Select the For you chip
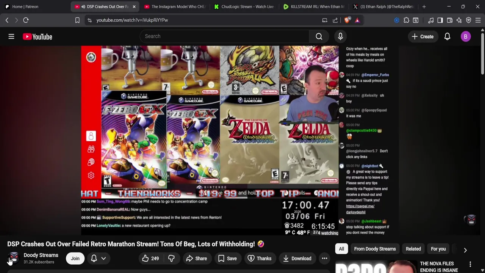 [x=438, y=249]
